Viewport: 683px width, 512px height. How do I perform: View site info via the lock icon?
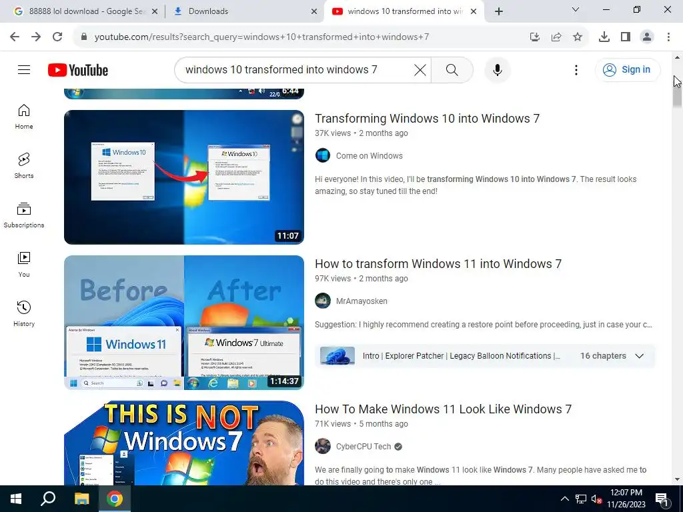pyautogui.click(x=84, y=37)
